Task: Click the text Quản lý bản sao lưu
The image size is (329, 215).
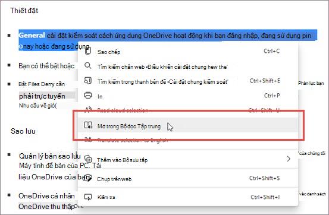Action: [50, 156]
